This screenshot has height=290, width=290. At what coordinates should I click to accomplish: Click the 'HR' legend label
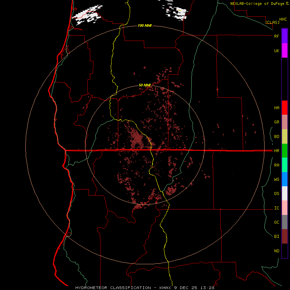(276, 151)
